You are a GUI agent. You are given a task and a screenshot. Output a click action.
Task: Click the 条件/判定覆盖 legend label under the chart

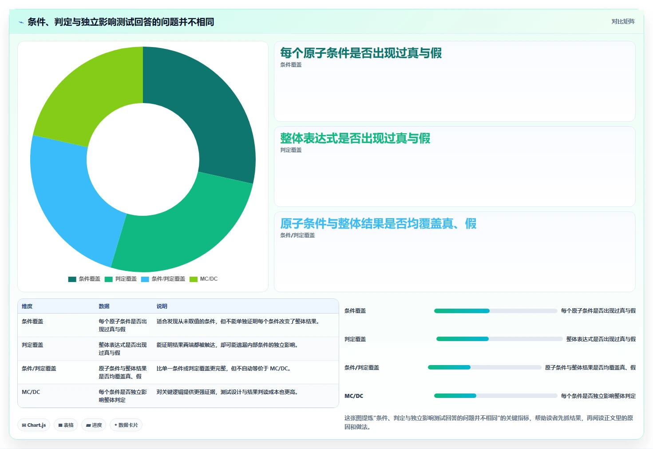click(x=168, y=279)
